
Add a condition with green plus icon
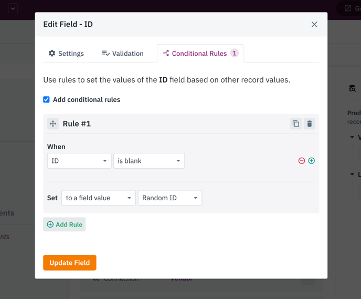[x=312, y=161]
